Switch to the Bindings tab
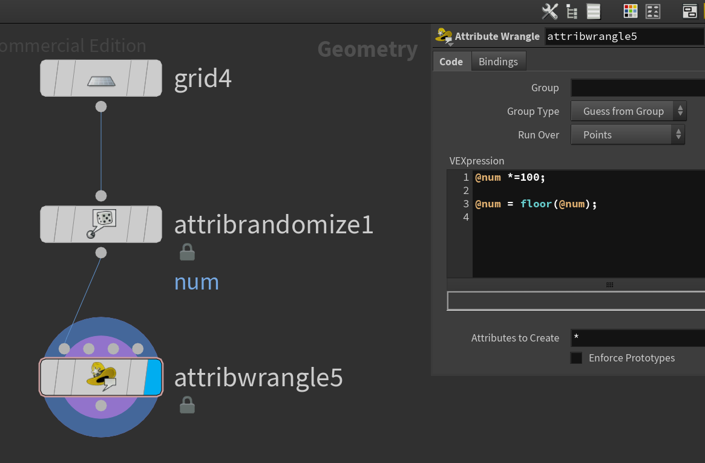The height and width of the screenshot is (463, 705). pyautogui.click(x=498, y=62)
